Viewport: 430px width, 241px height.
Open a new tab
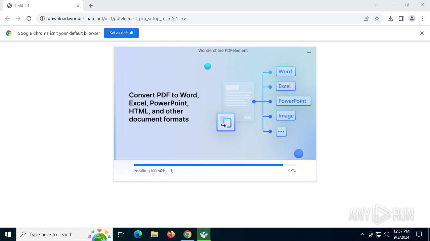(x=91, y=6)
